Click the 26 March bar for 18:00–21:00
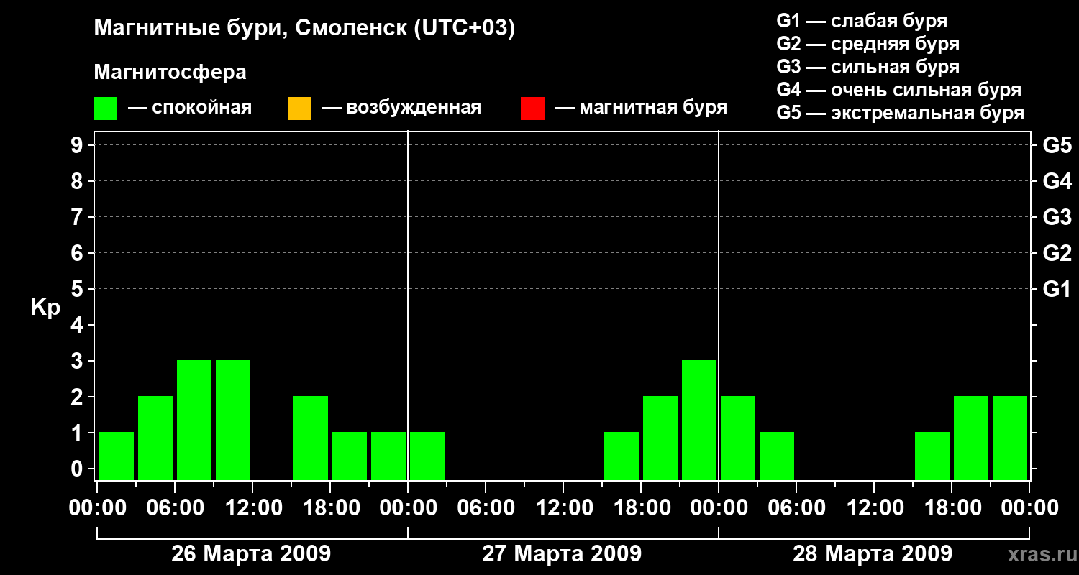Screen dimensions: 1079x575 [350, 456]
